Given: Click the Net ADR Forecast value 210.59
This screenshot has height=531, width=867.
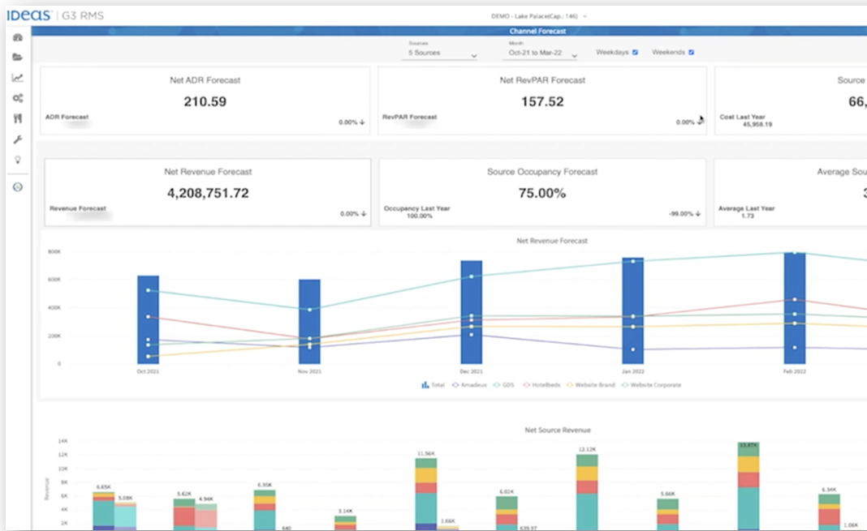Looking at the screenshot, I should click(x=205, y=101).
